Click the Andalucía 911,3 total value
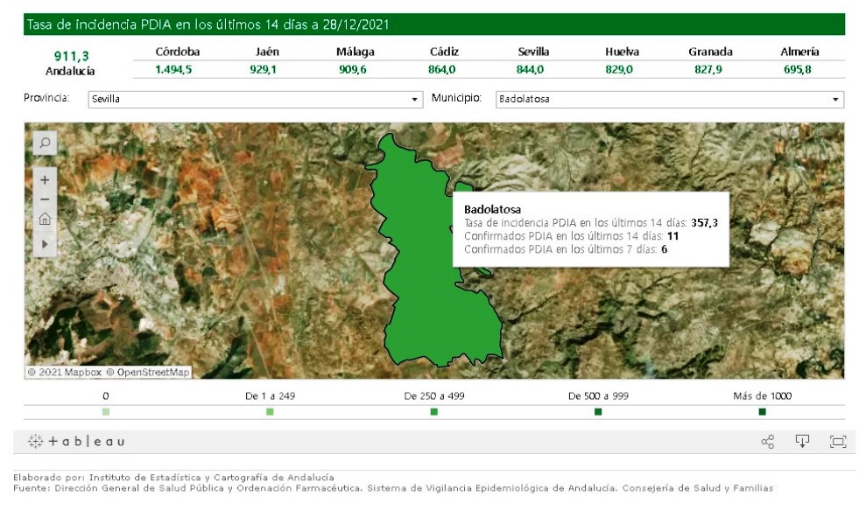866x510 pixels. tap(71, 56)
